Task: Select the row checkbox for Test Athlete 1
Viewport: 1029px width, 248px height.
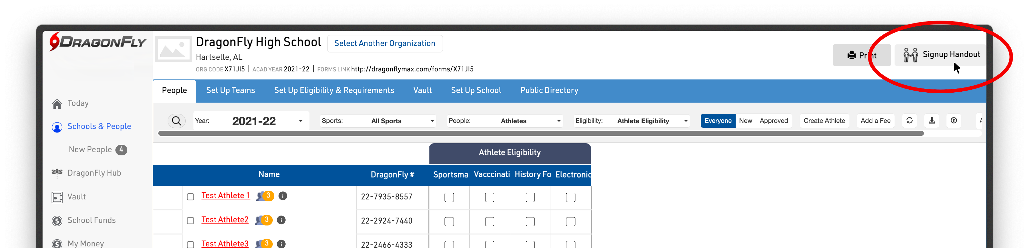Action: [x=191, y=197]
